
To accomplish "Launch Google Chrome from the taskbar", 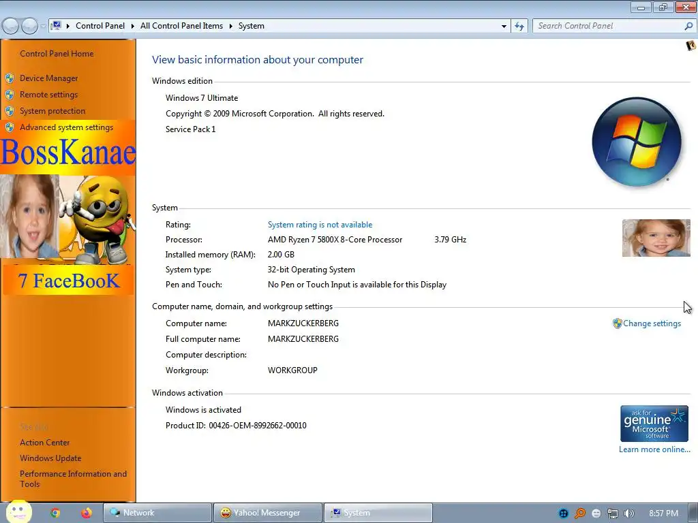I will click(x=55, y=513).
